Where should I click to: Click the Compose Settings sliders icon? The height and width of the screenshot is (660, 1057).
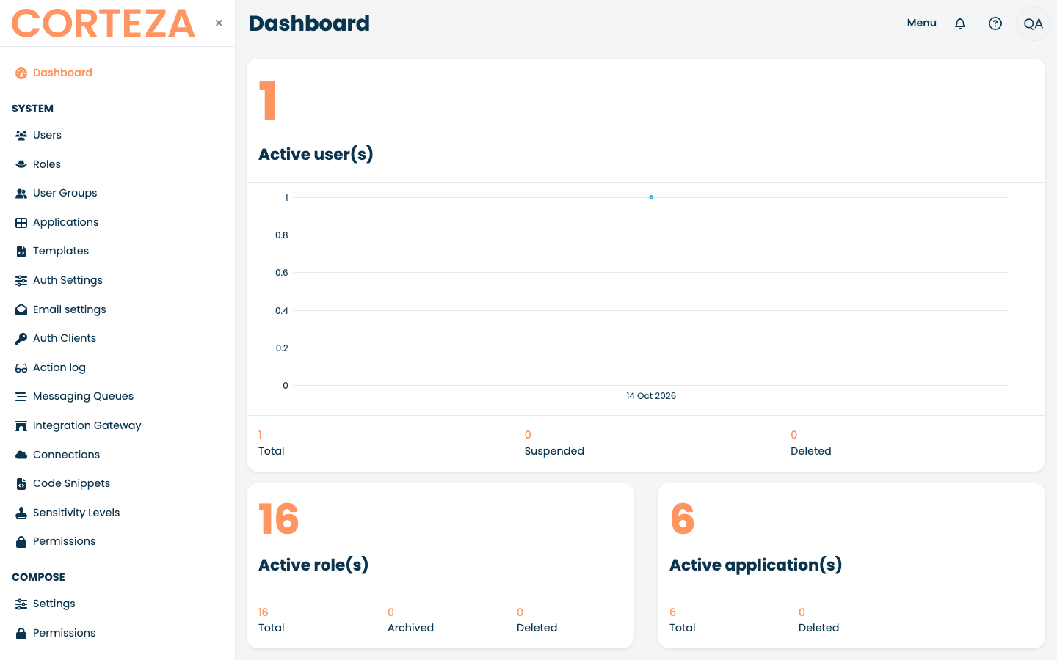click(21, 604)
